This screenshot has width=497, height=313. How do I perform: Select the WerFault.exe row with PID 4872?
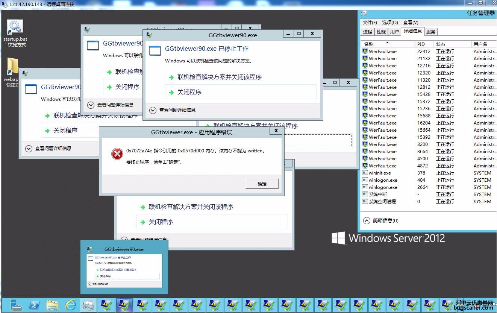[429, 166]
